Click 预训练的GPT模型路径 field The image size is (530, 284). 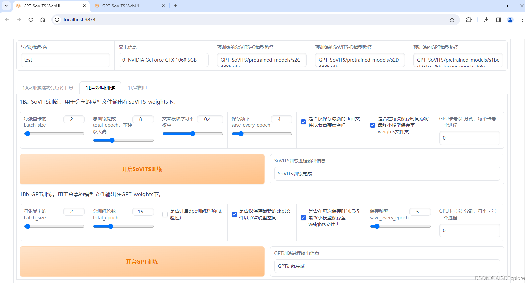(458, 60)
